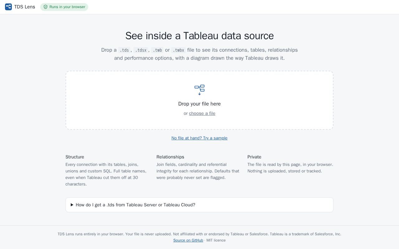Click the .tdsx code label
The height and width of the screenshot is (249, 399).
point(141,50)
